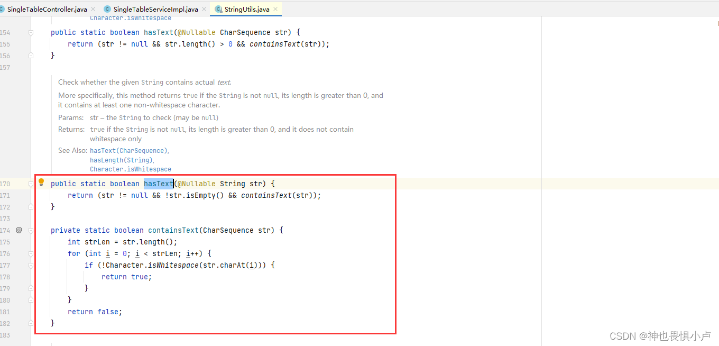This screenshot has width=719, height=346.
Task: Click the fold end marker at line 172
Action: tap(31, 207)
